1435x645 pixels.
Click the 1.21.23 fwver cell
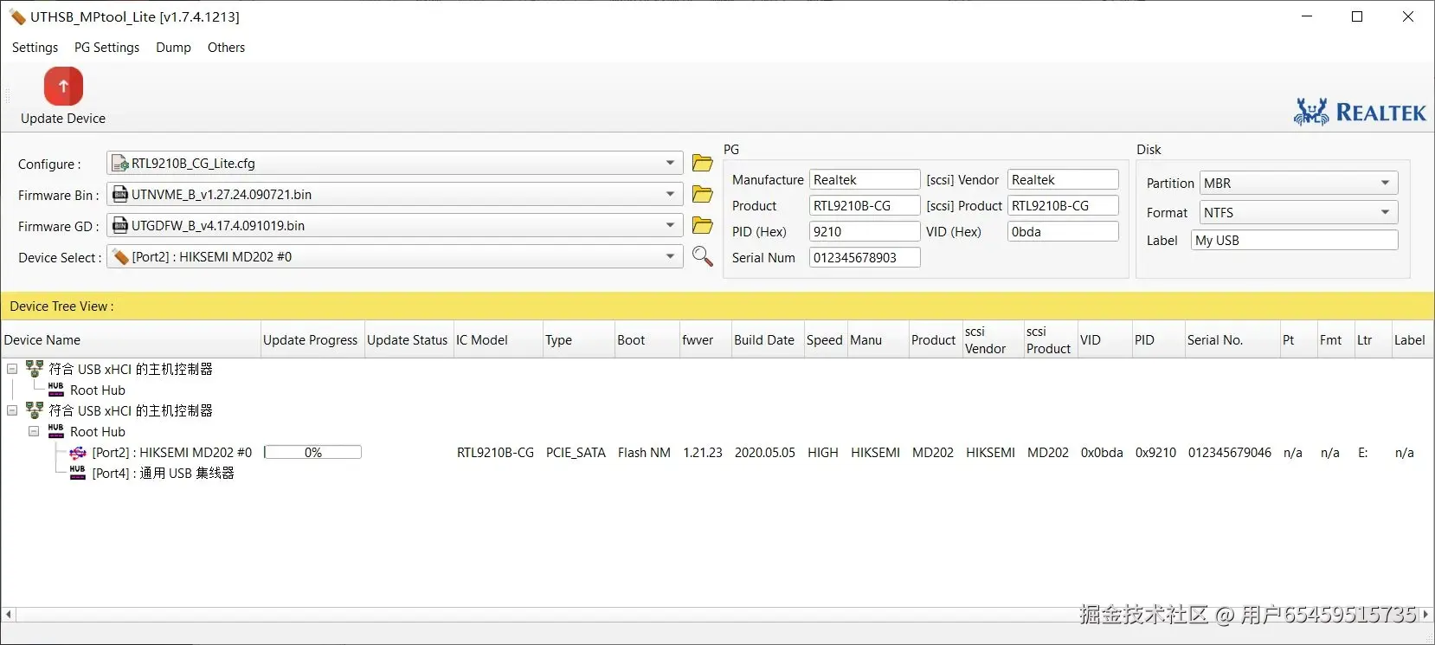702,452
